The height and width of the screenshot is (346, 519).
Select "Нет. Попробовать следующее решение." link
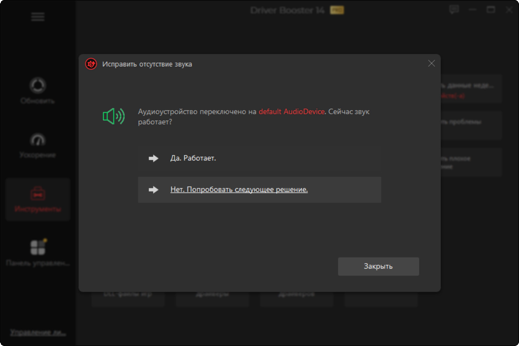(239, 190)
